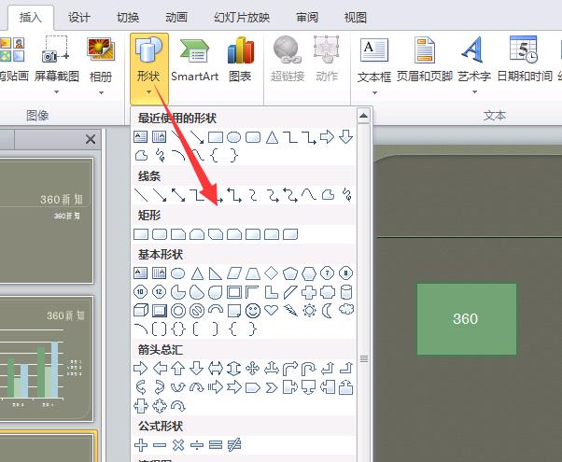Choose the sun shape
Image resolution: width=562 pixels, height=462 pixels.
click(309, 310)
